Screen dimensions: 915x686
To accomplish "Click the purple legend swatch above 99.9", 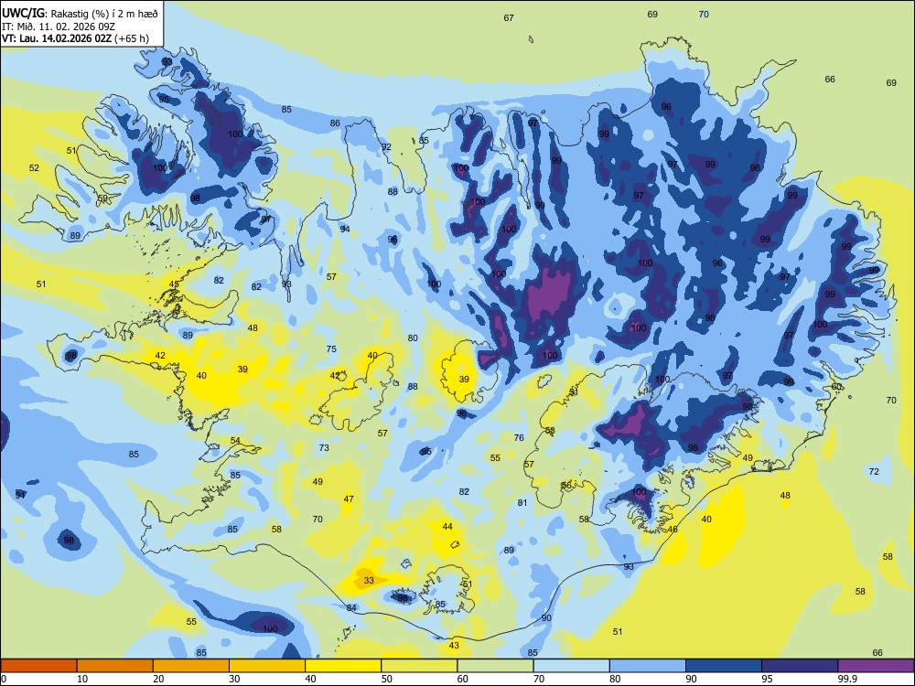I will (x=876, y=666).
